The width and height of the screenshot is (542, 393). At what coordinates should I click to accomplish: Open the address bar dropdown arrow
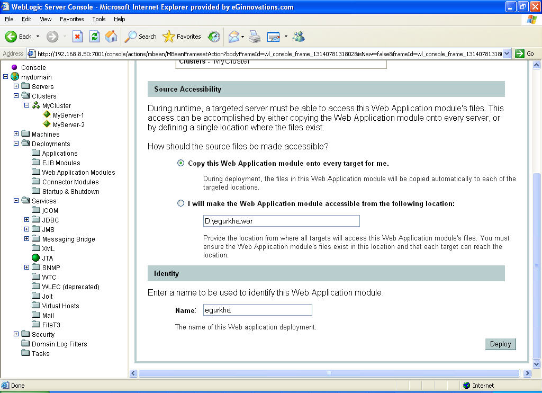[x=507, y=53]
